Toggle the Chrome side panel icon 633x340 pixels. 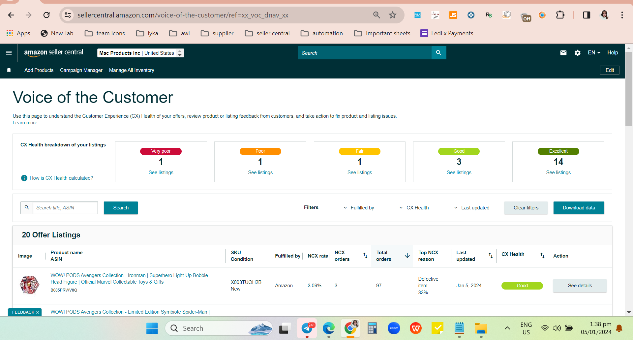coord(587,15)
